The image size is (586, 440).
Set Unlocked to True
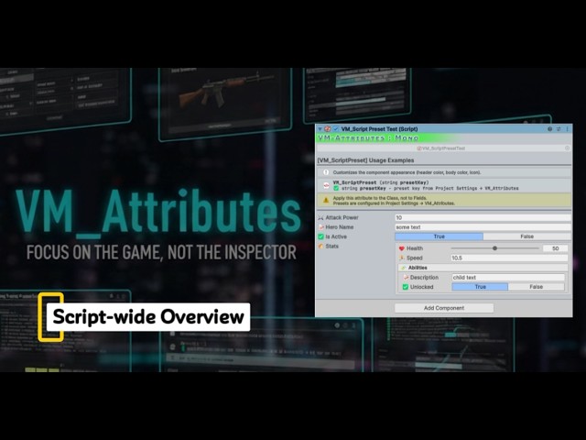[x=480, y=287]
